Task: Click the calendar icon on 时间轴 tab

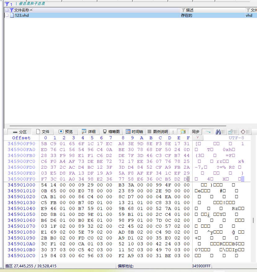Action: tap(128, 132)
